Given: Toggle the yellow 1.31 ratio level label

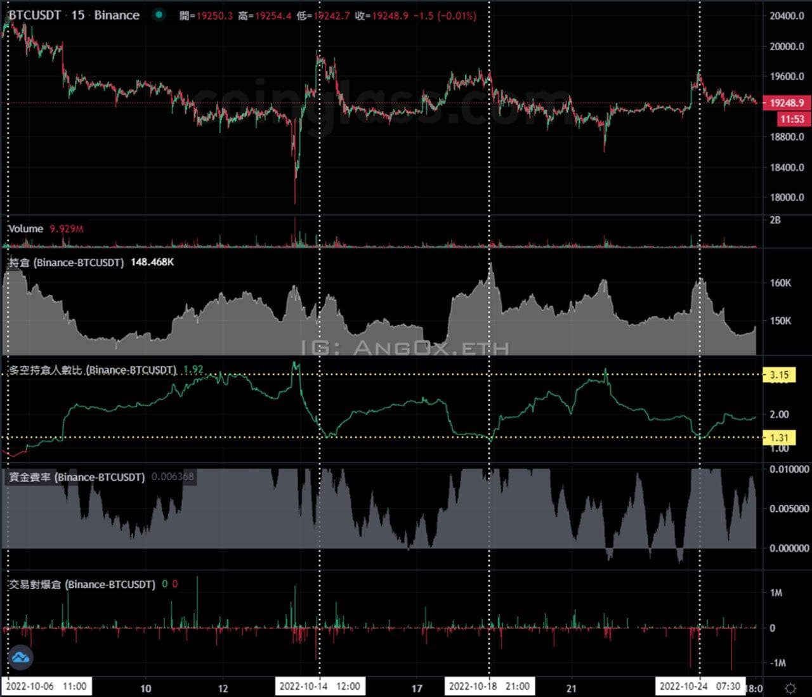Looking at the screenshot, I should [x=780, y=438].
